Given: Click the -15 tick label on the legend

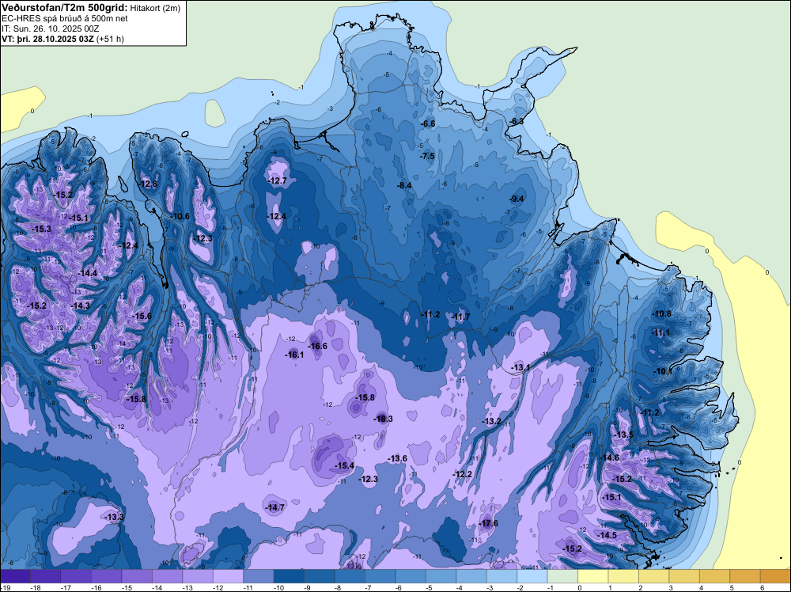Looking at the screenshot, I should 127,587.
